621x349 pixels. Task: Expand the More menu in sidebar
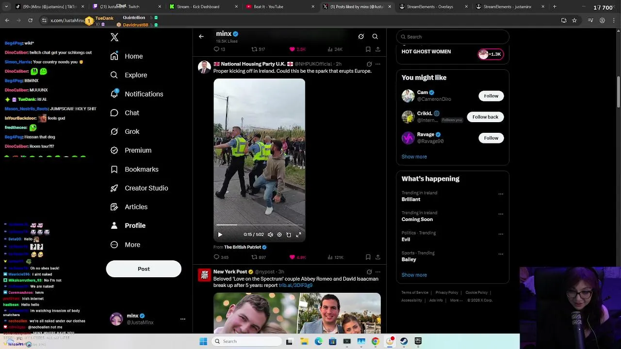[x=125, y=245]
